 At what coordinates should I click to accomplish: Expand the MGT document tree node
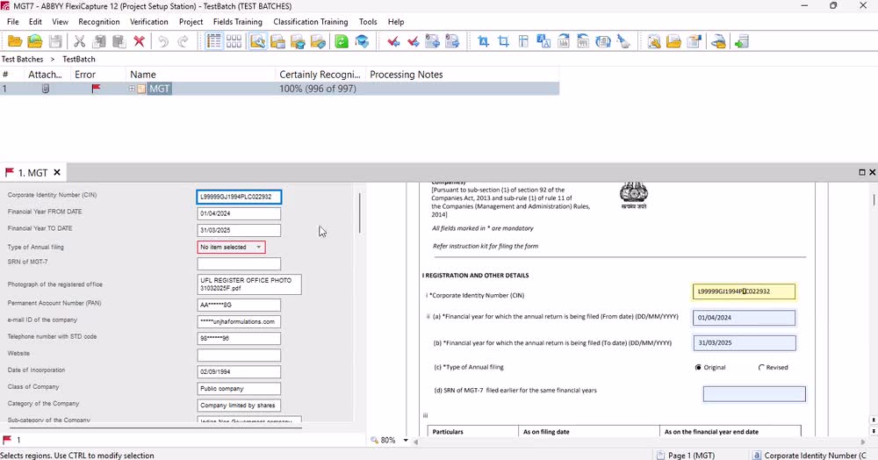132,89
